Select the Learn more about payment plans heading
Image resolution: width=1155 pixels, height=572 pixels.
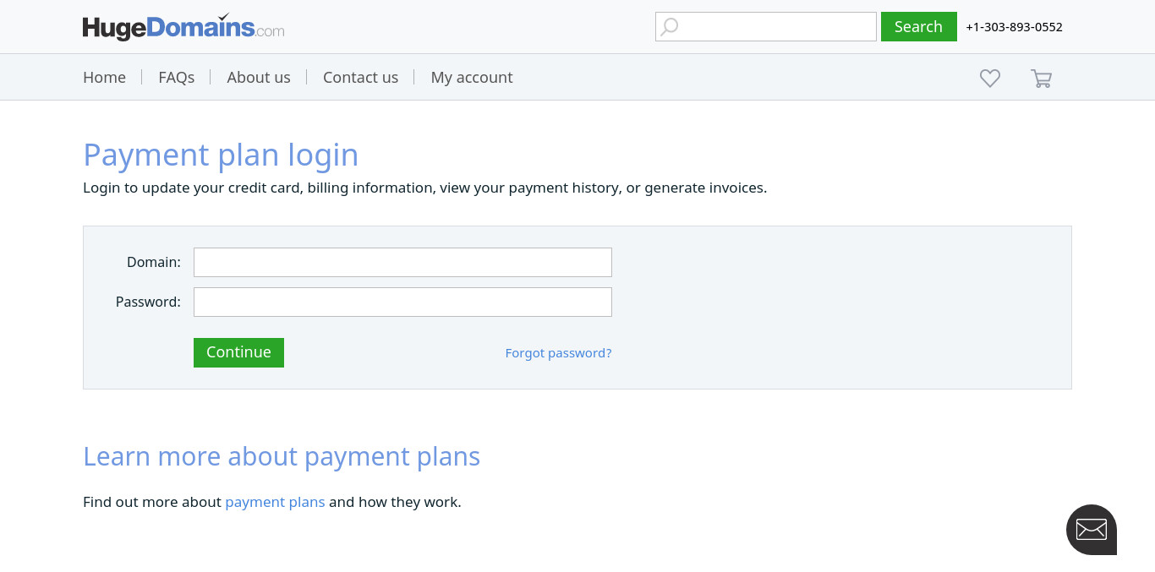282,456
